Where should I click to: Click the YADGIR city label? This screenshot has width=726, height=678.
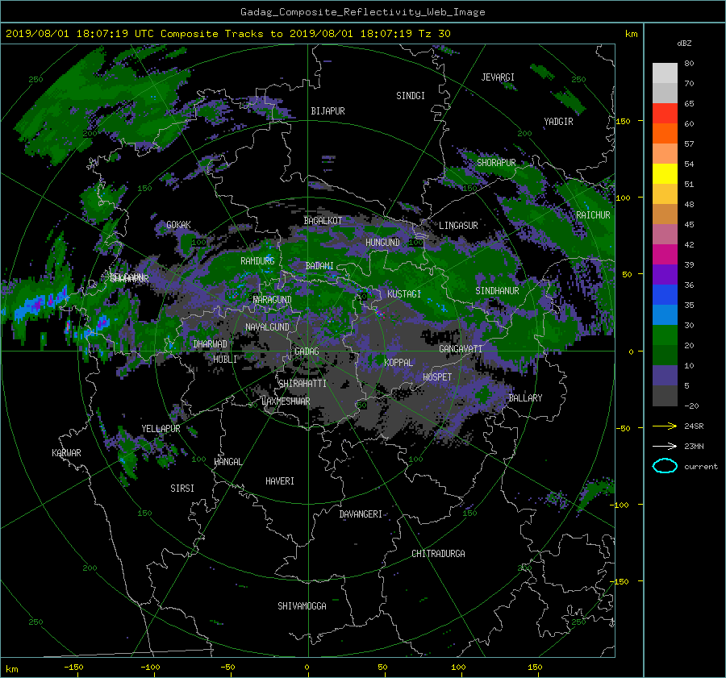coord(558,122)
